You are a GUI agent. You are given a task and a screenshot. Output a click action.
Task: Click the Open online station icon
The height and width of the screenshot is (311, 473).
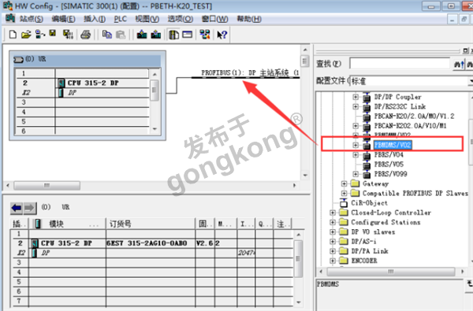[40, 35]
